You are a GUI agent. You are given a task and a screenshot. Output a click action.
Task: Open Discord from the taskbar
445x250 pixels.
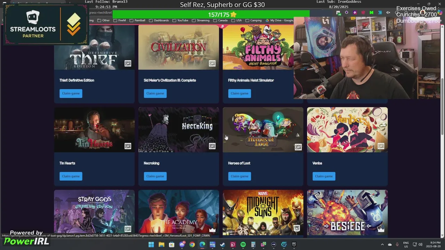[182, 245]
